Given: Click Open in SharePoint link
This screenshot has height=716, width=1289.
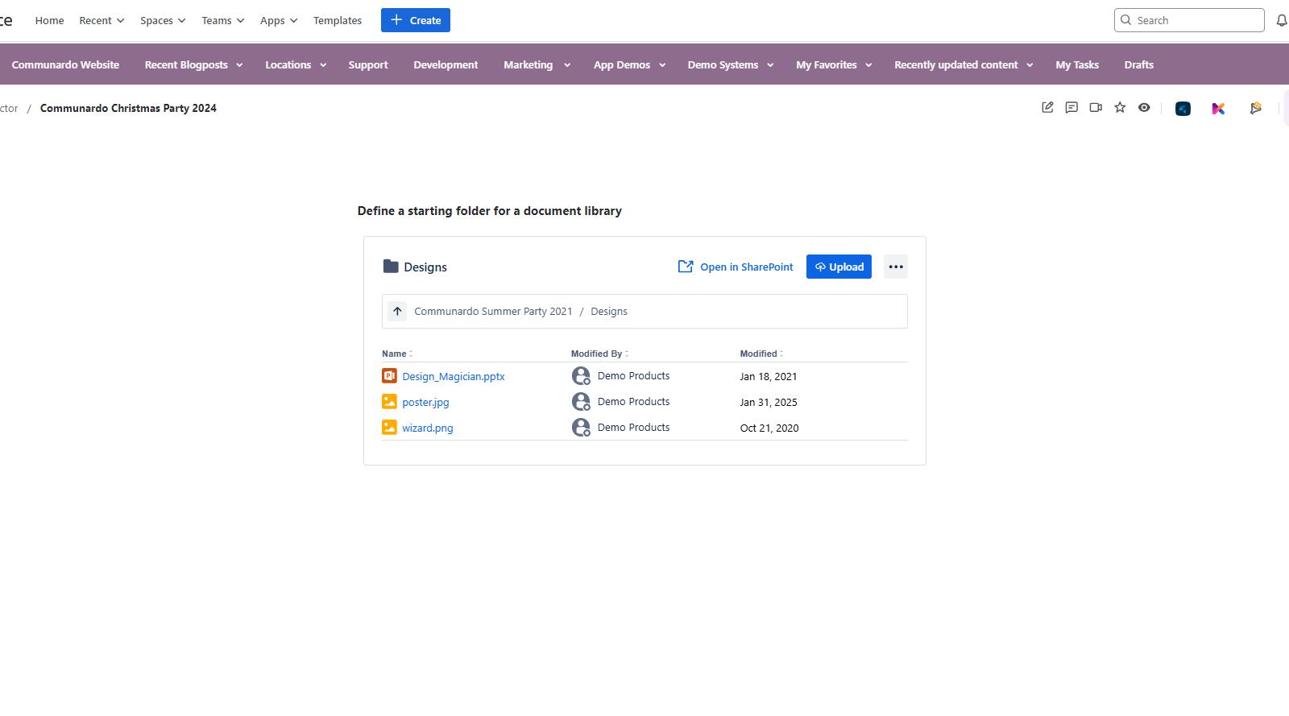Looking at the screenshot, I should coord(747,267).
